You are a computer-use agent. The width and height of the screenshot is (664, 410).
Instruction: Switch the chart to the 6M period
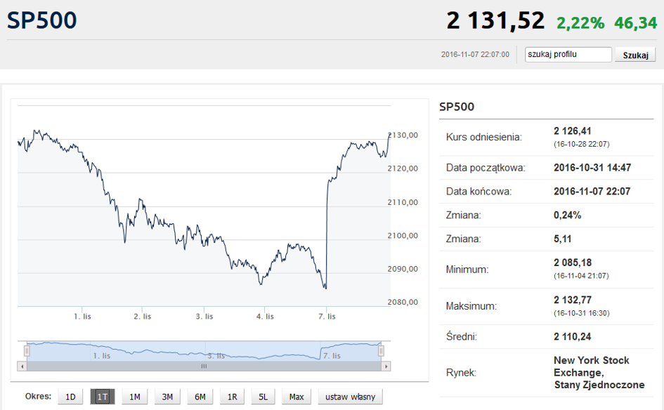pyautogui.click(x=200, y=397)
